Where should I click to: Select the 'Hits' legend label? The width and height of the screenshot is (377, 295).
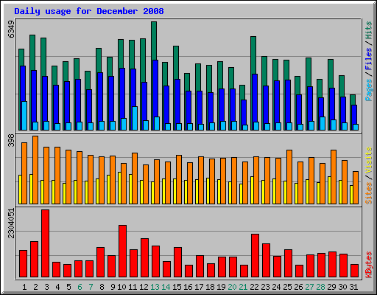368,30
